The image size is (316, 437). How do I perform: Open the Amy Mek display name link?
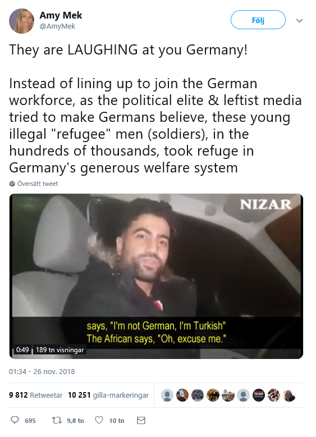(x=61, y=15)
